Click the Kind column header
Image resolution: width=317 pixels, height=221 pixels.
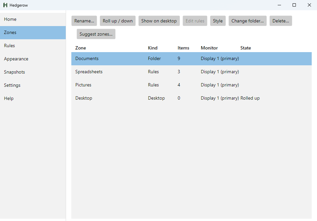coord(153,48)
